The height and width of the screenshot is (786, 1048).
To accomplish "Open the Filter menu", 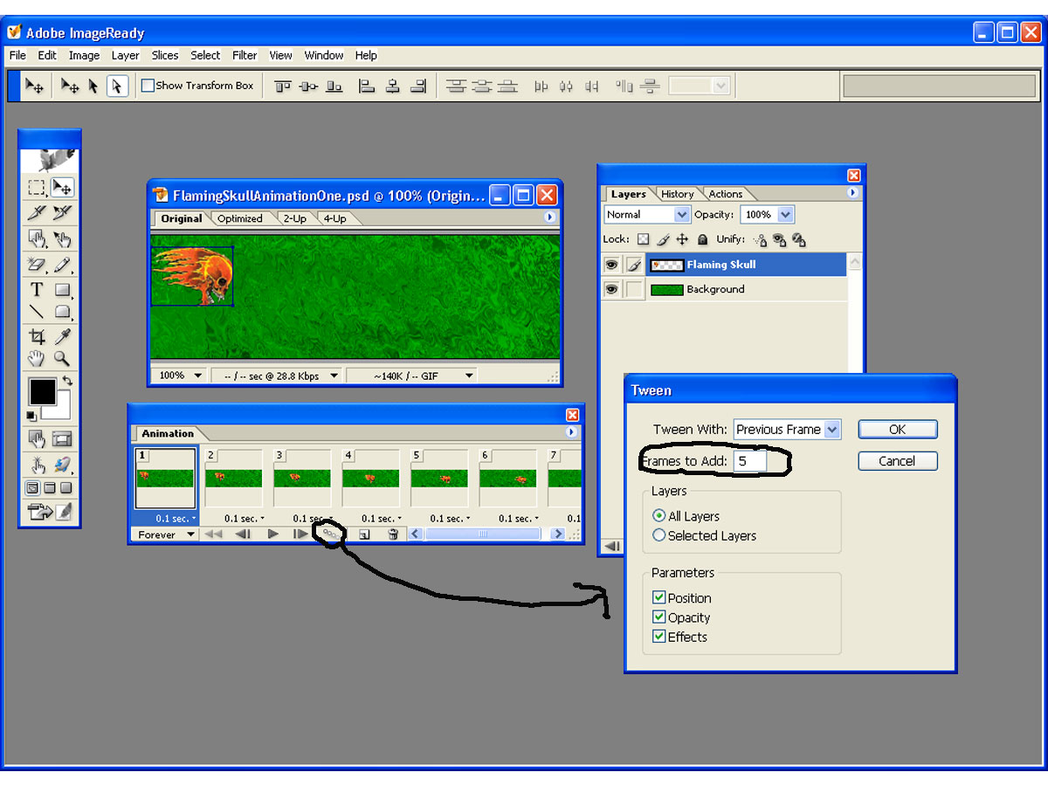I will (x=245, y=55).
